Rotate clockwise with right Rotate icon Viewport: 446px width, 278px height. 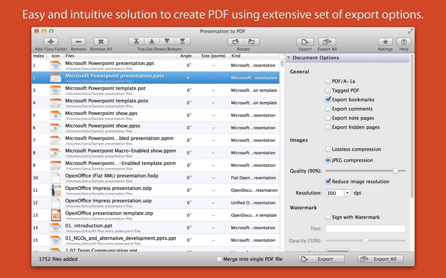(x=251, y=42)
